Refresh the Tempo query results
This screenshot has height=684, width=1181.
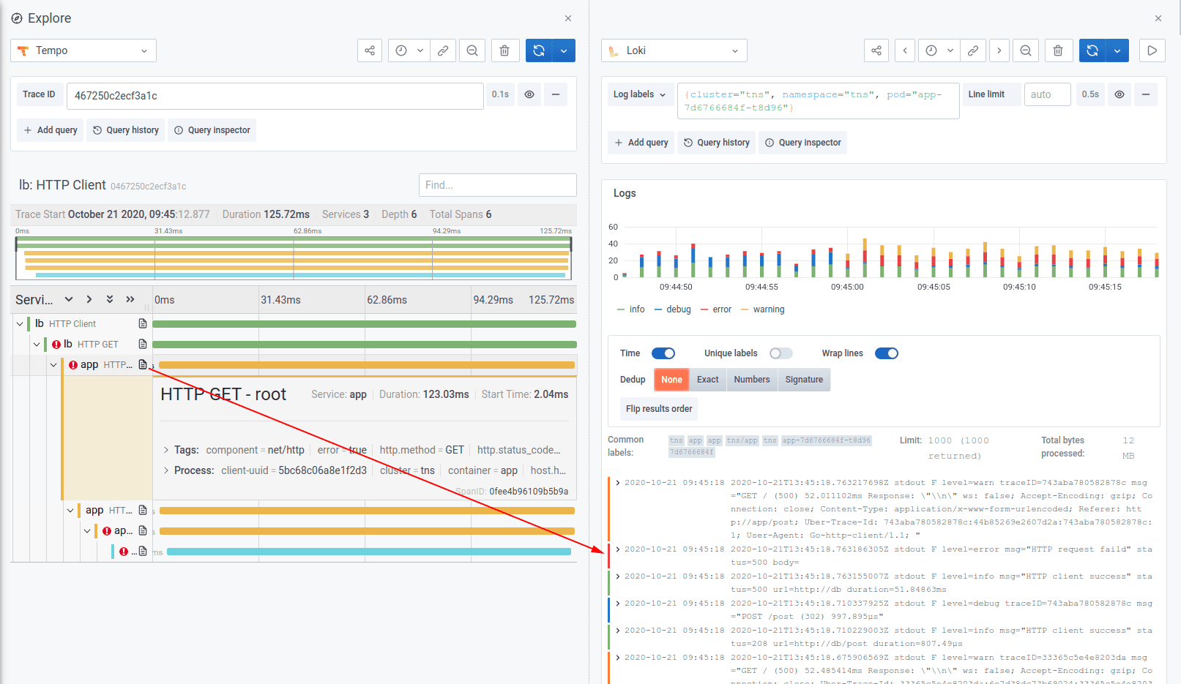(538, 50)
